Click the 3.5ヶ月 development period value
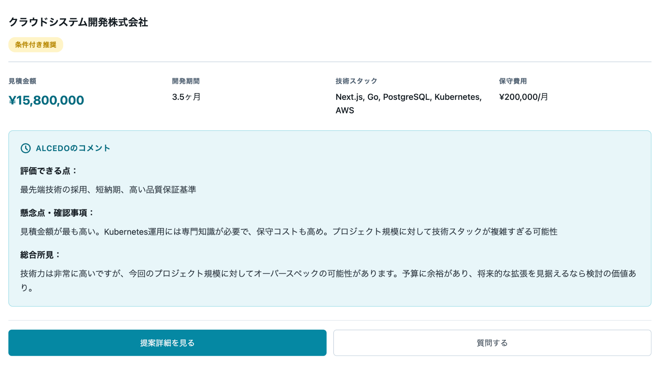Image resolution: width=661 pixels, height=372 pixels. click(186, 97)
